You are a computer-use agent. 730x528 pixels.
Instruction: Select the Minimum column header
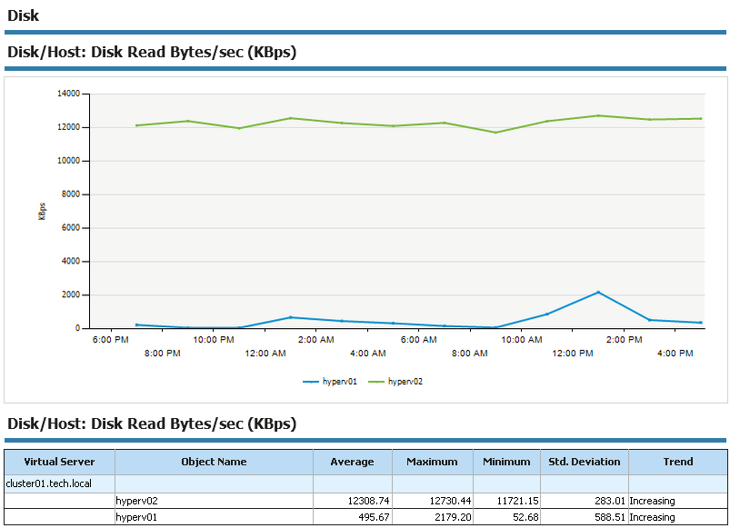(506, 462)
